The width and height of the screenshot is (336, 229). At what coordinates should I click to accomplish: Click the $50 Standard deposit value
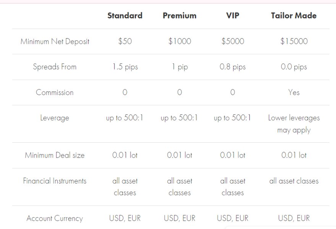click(125, 41)
